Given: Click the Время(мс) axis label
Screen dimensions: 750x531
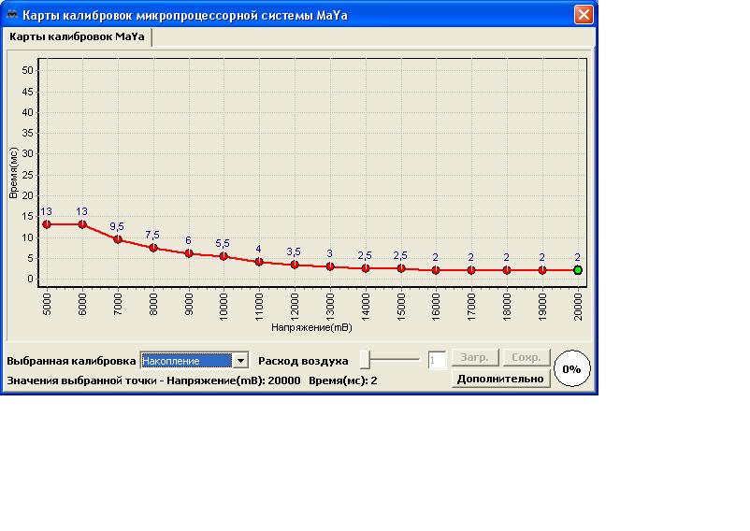Looking at the screenshot, I should coord(13,173).
